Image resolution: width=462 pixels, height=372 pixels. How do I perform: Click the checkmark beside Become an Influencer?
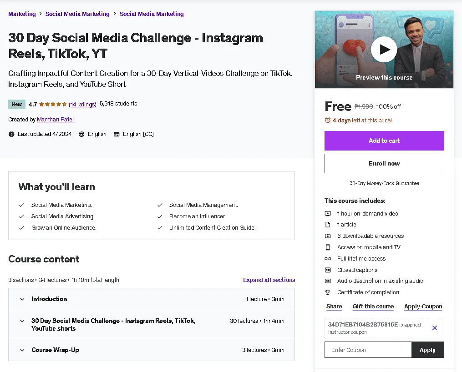(x=160, y=216)
